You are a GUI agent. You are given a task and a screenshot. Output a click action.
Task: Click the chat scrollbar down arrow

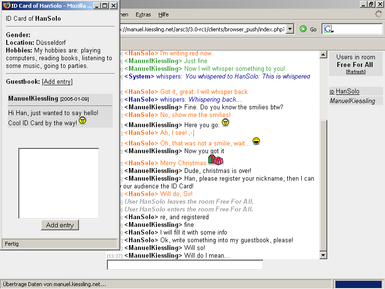(323, 255)
